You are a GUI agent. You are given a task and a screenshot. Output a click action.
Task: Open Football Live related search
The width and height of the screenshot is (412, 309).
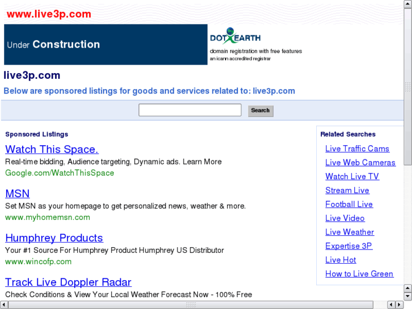pyautogui.click(x=349, y=204)
